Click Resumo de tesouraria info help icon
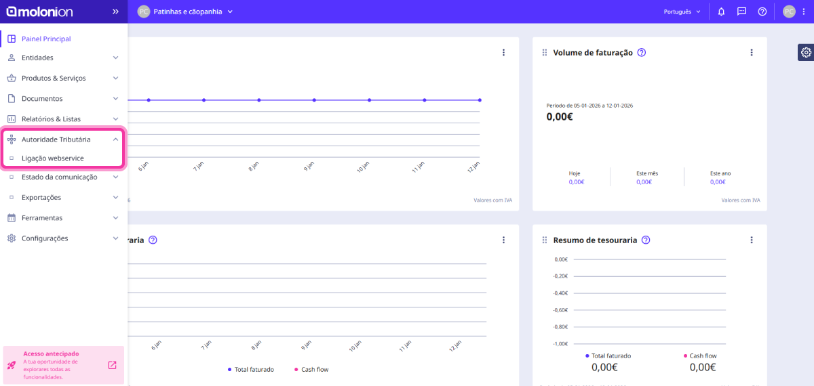This screenshot has height=386, width=814. [645, 240]
